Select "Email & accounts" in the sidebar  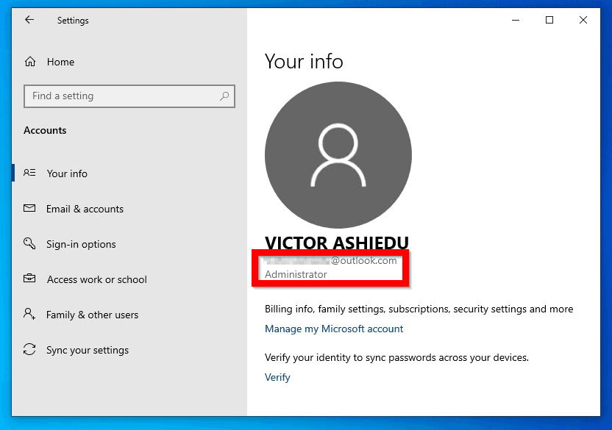pyautogui.click(x=85, y=209)
